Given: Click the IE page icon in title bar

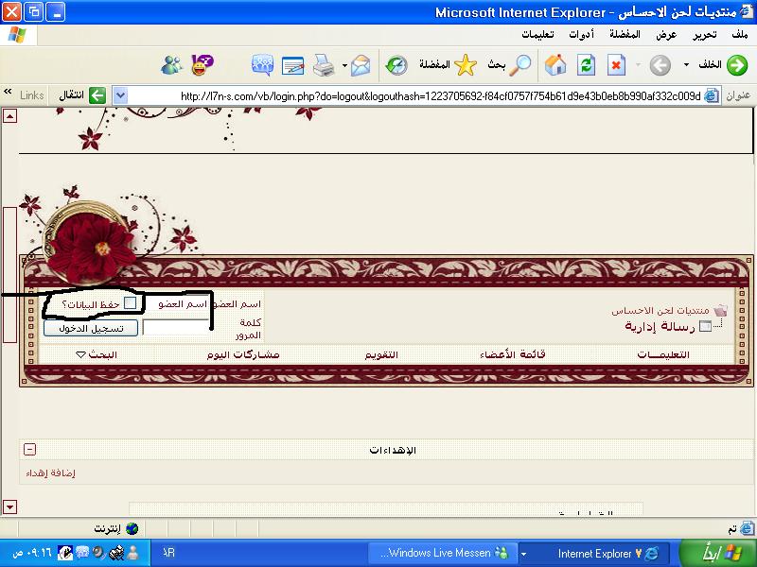Looking at the screenshot, I should (747, 11).
